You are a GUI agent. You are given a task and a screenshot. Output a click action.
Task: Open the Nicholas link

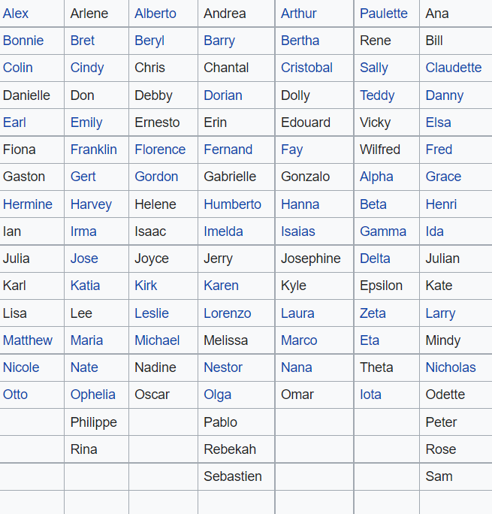pyautogui.click(x=451, y=367)
